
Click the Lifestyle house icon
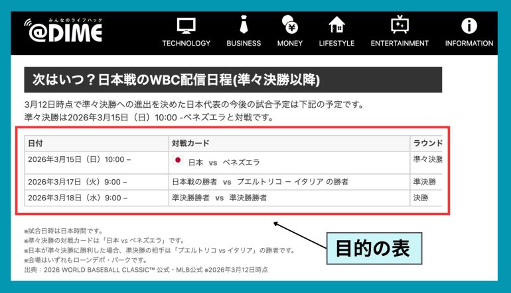click(x=336, y=24)
